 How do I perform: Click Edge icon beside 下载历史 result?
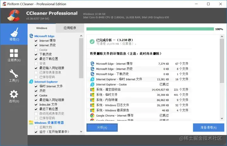pos(92,74)
